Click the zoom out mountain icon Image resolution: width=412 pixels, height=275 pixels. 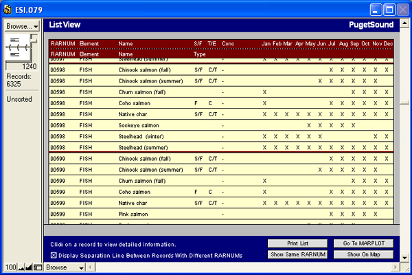pos(21,267)
